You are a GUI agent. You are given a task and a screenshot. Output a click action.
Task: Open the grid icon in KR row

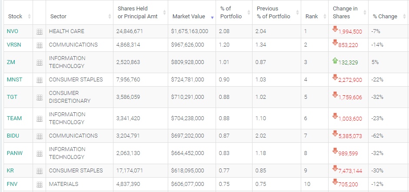coord(39,171)
